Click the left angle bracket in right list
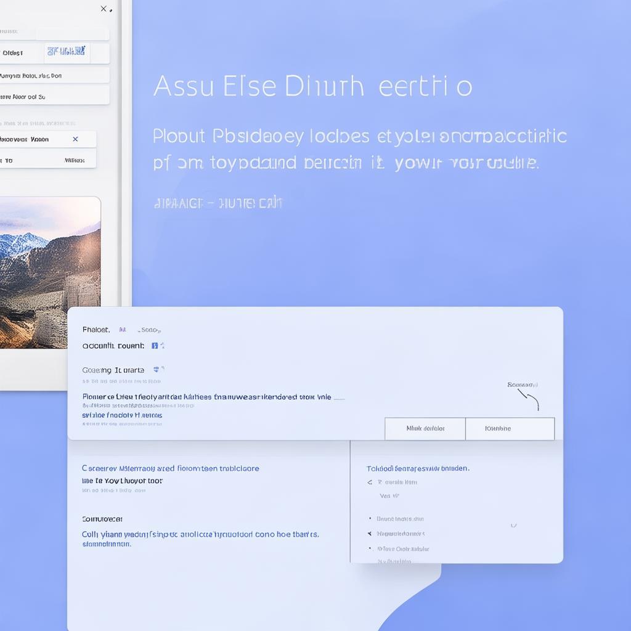This screenshot has height=631, width=631. point(370,482)
